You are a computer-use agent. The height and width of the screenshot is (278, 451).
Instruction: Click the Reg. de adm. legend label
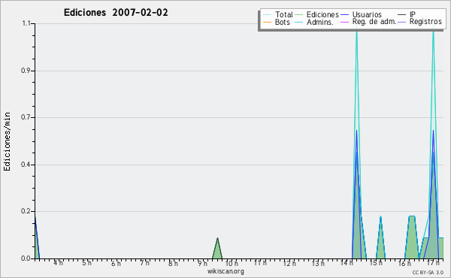click(x=374, y=22)
